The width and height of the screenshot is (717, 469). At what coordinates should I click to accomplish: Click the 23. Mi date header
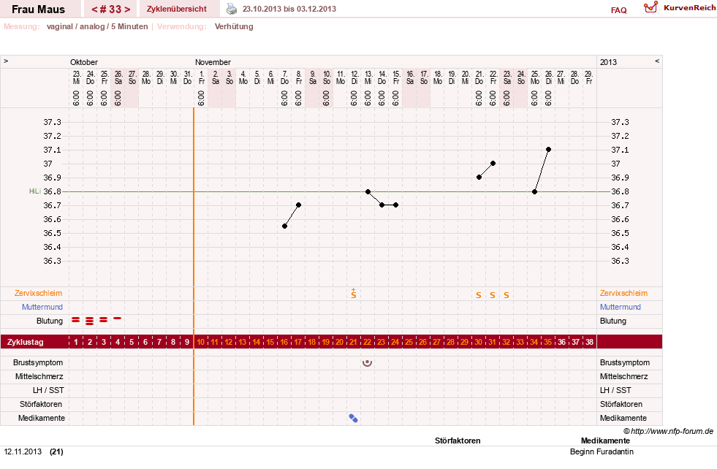pos(76,77)
